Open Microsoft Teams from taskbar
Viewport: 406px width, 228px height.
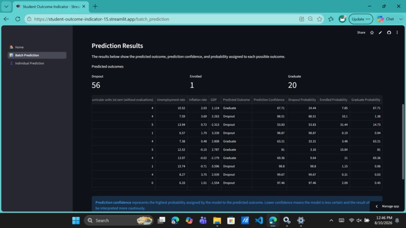(203, 220)
